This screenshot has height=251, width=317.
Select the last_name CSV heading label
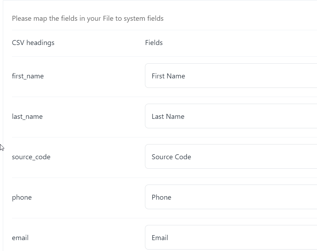point(27,117)
